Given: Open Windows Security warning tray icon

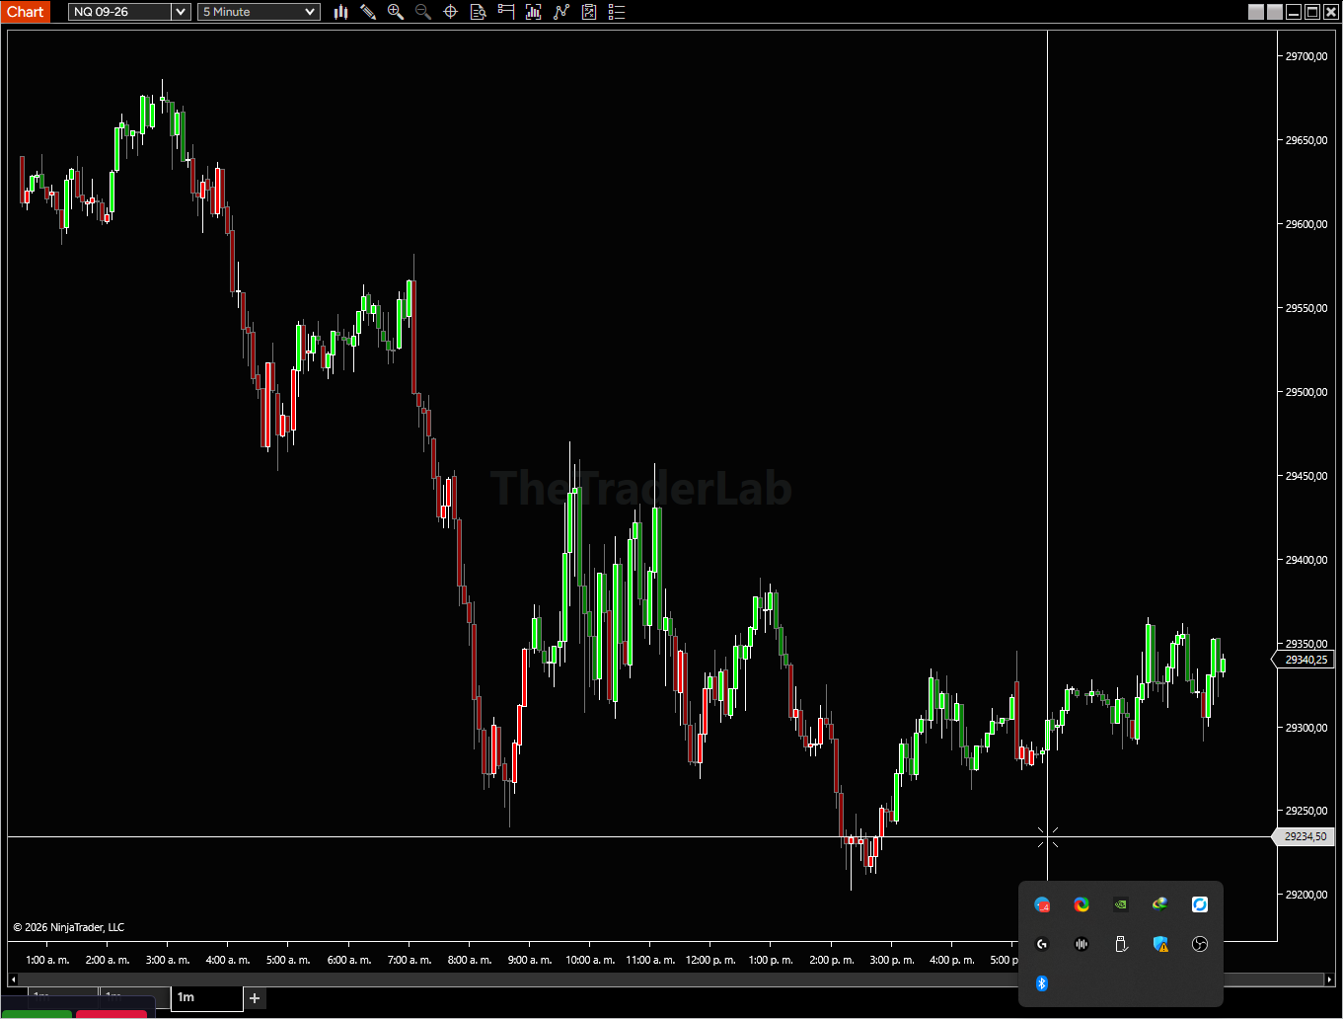Looking at the screenshot, I should pos(1160,944).
